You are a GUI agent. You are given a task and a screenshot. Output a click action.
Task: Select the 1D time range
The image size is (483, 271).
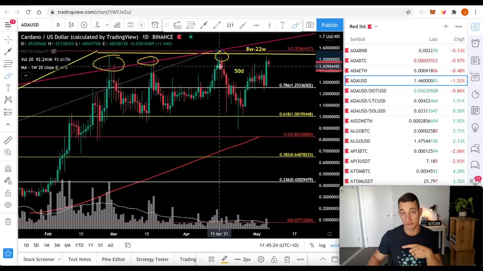26,245
